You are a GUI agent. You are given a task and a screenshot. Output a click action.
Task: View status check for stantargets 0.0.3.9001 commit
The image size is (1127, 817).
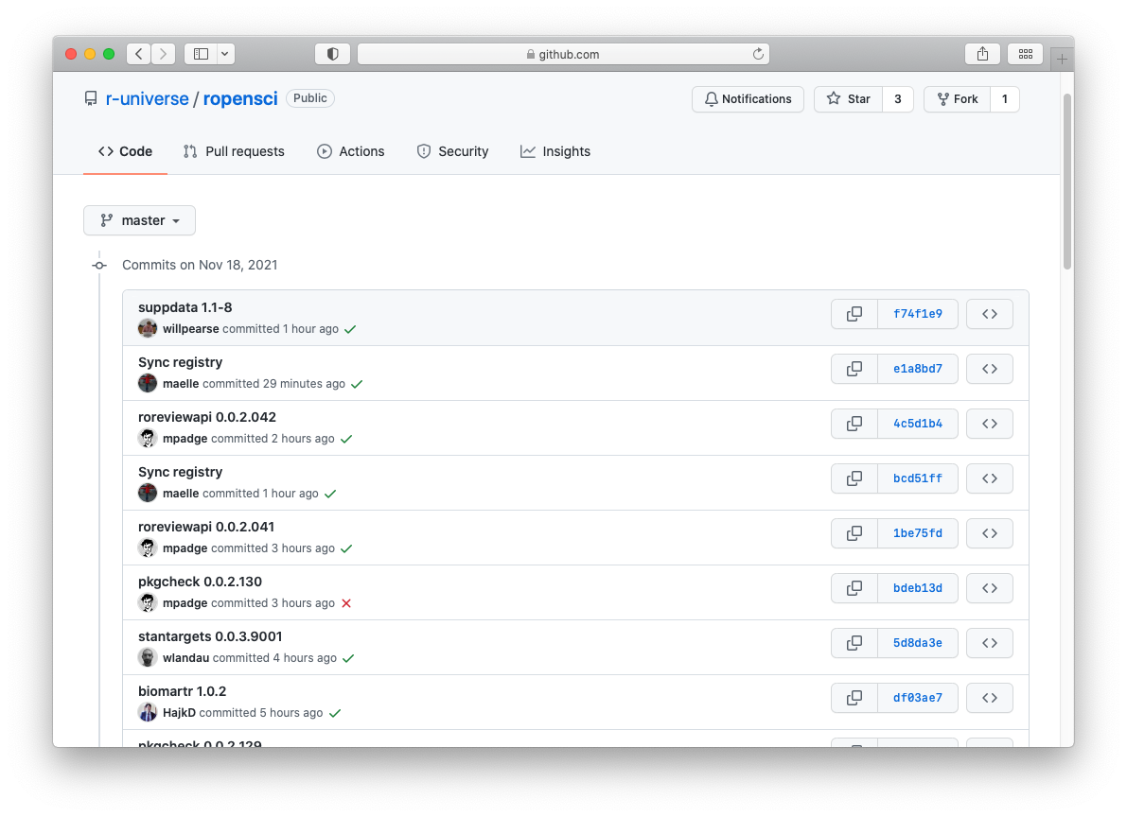coord(348,658)
